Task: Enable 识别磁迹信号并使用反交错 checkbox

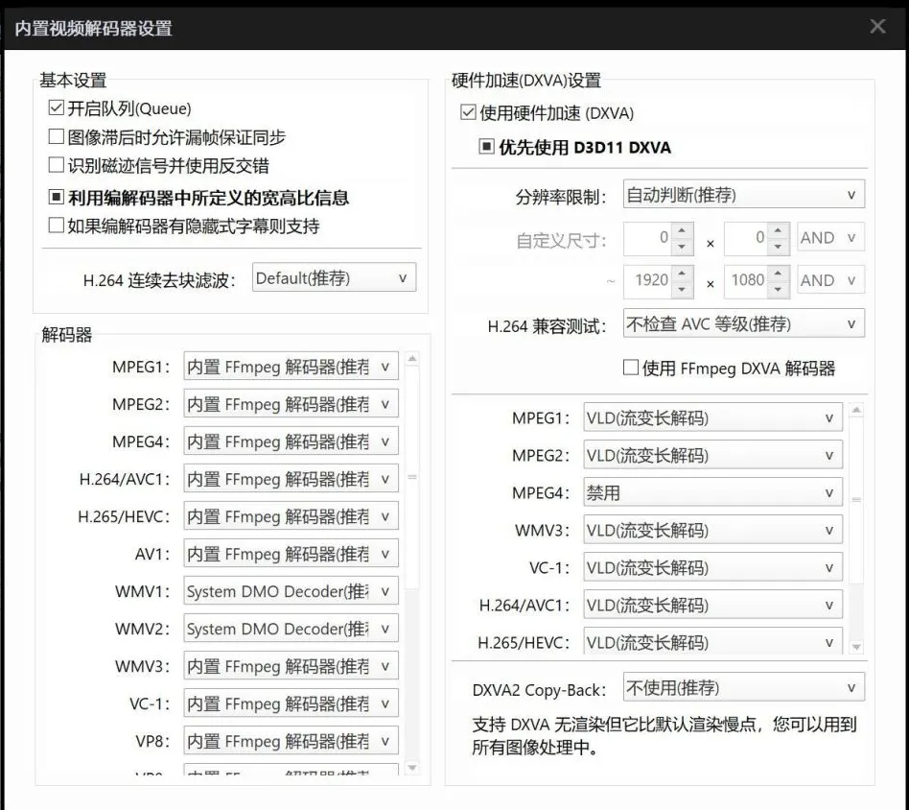Action: (x=57, y=165)
